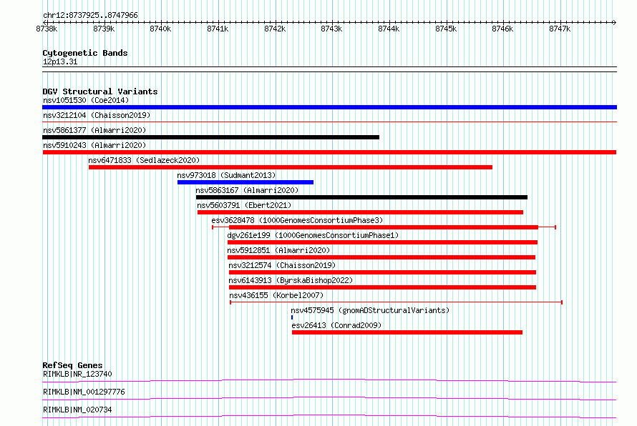The image size is (637, 426).
Task: Open variant nsv5910243 (Almarri2020) label
Action: click(94, 145)
